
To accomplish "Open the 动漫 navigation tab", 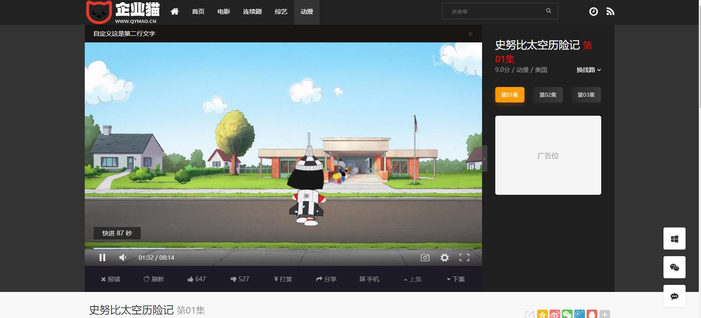I will click(x=306, y=11).
